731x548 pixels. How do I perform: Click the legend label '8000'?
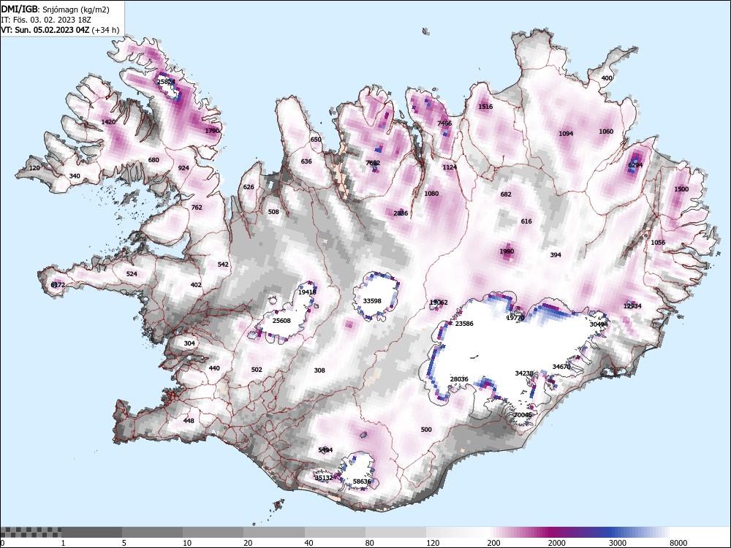tap(678, 543)
